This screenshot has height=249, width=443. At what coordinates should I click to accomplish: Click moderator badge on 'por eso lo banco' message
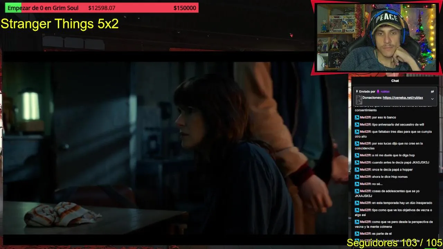357,118
